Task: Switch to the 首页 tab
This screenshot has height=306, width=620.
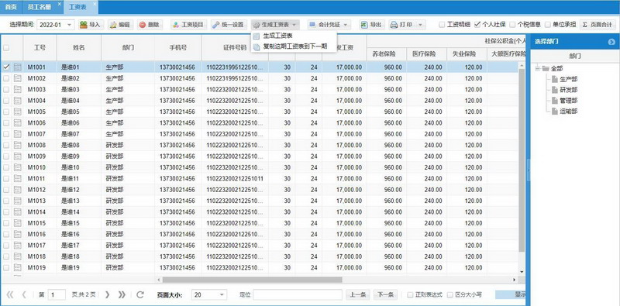Action: (x=11, y=7)
